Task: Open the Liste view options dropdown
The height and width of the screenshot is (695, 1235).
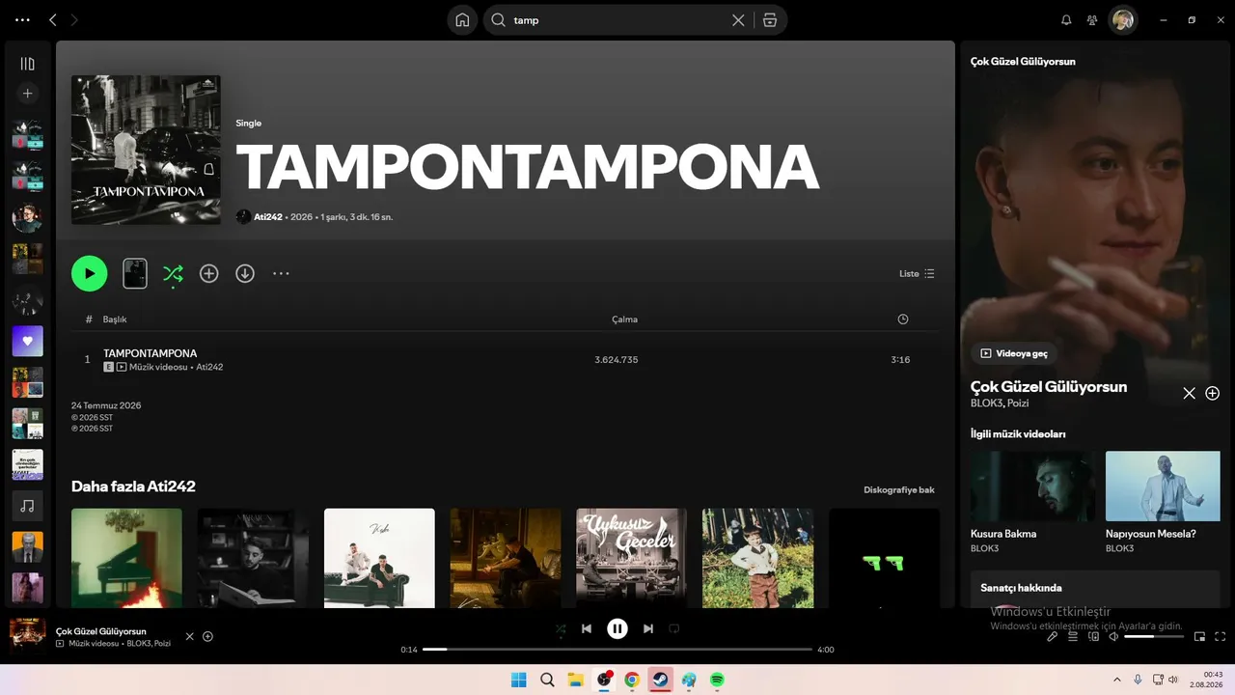Action: coord(917,273)
